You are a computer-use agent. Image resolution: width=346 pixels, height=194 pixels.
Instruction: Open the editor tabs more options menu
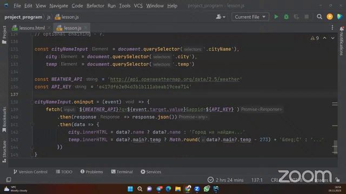[x=332, y=27]
